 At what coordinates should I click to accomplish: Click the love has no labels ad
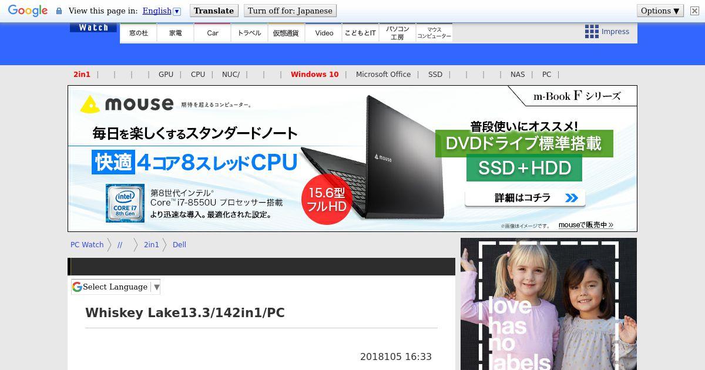[549, 304]
